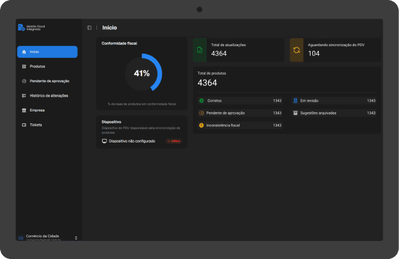Expand the Comércio da Cidade account switcher arrows
The width and height of the screenshot is (399, 259).
point(76,238)
